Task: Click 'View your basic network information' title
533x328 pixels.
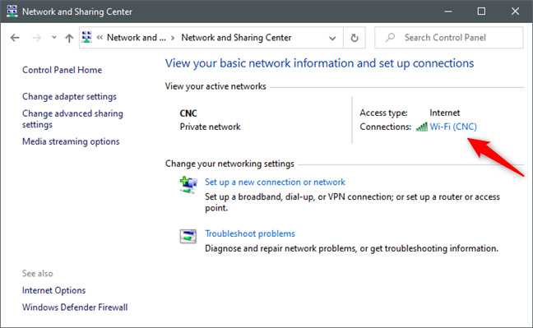Action: [319, 63]
